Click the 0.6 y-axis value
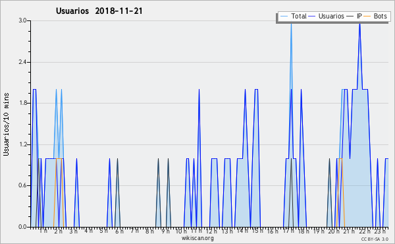The width and height of the screenshot is (395, 244). (22, 186)
